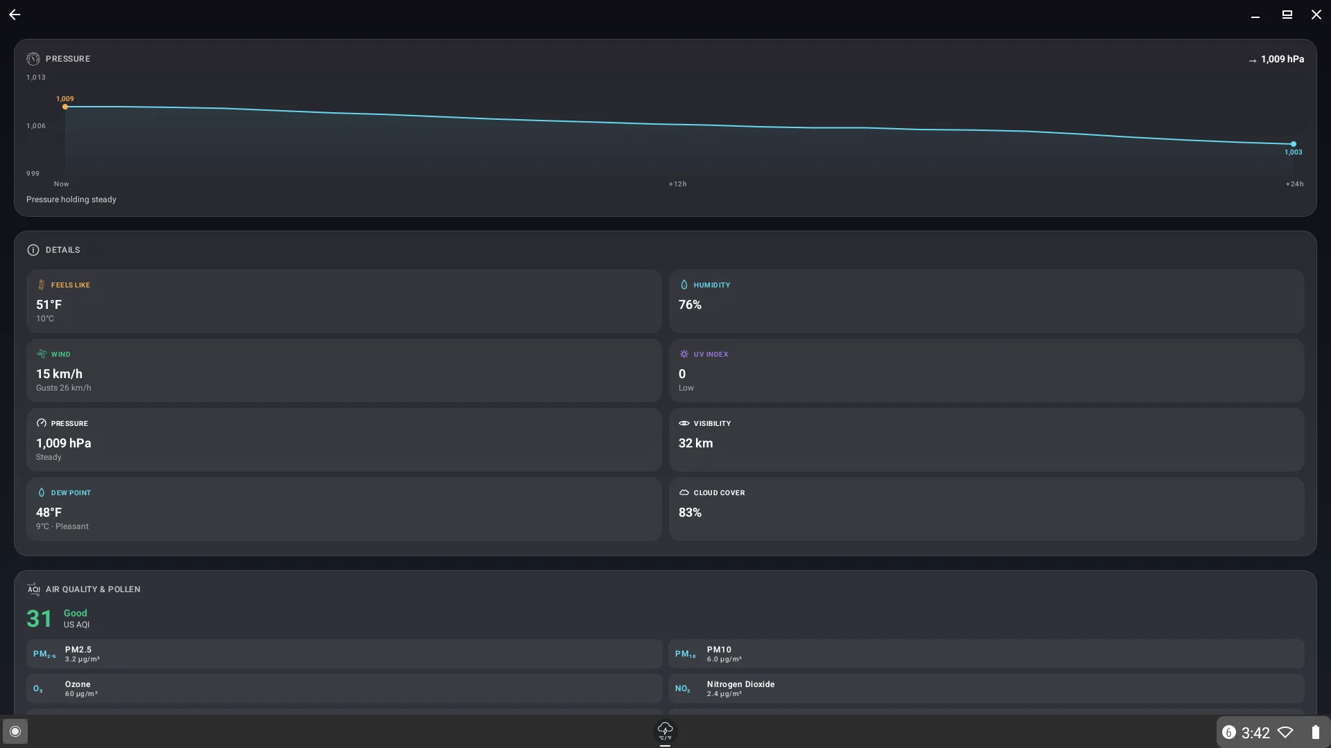Viewport: 1331px width, 748px height.
Task: Select the PM2.5 3.2 µg/m³ row
Action: (344, 654)
